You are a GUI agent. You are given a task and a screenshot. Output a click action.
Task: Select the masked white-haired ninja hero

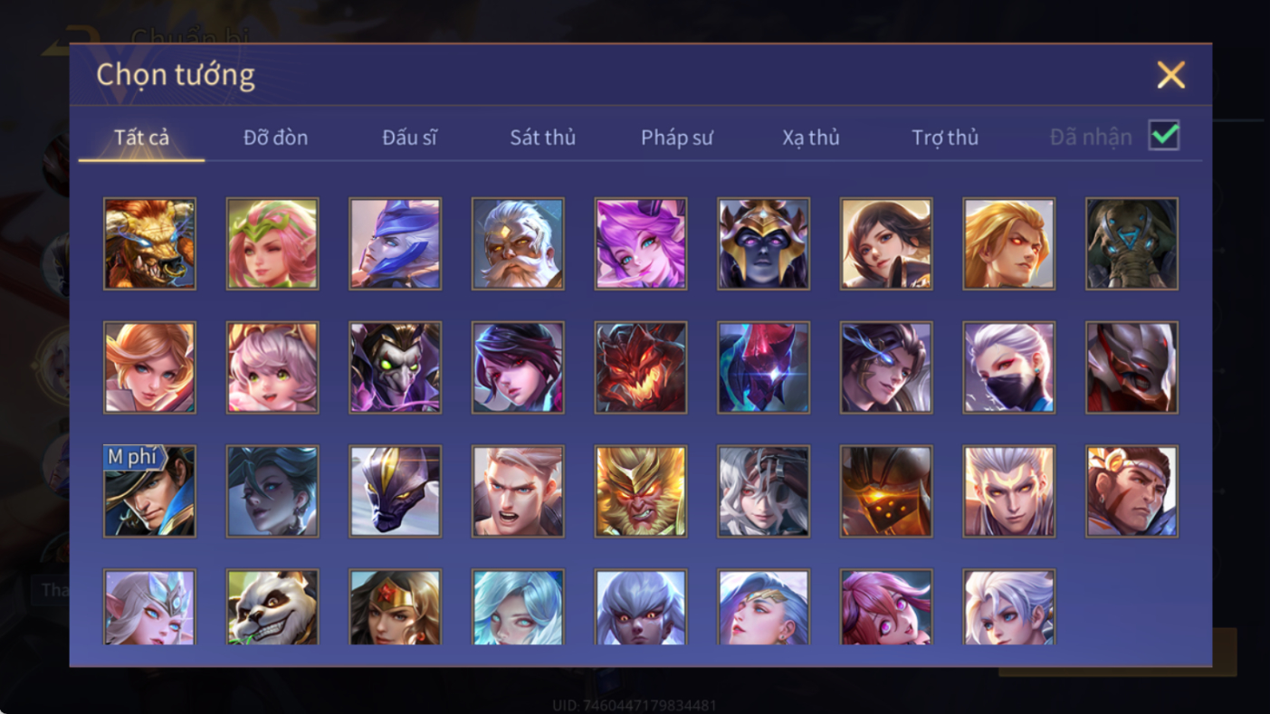(x=1009, y=367)
